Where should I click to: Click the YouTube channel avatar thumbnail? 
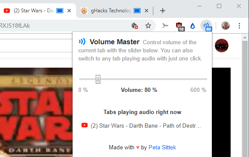coord(222,46)
